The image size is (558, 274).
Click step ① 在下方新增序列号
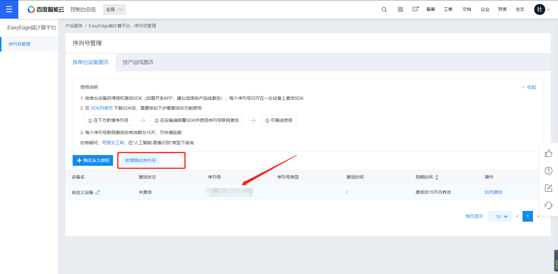click(108, 120)
